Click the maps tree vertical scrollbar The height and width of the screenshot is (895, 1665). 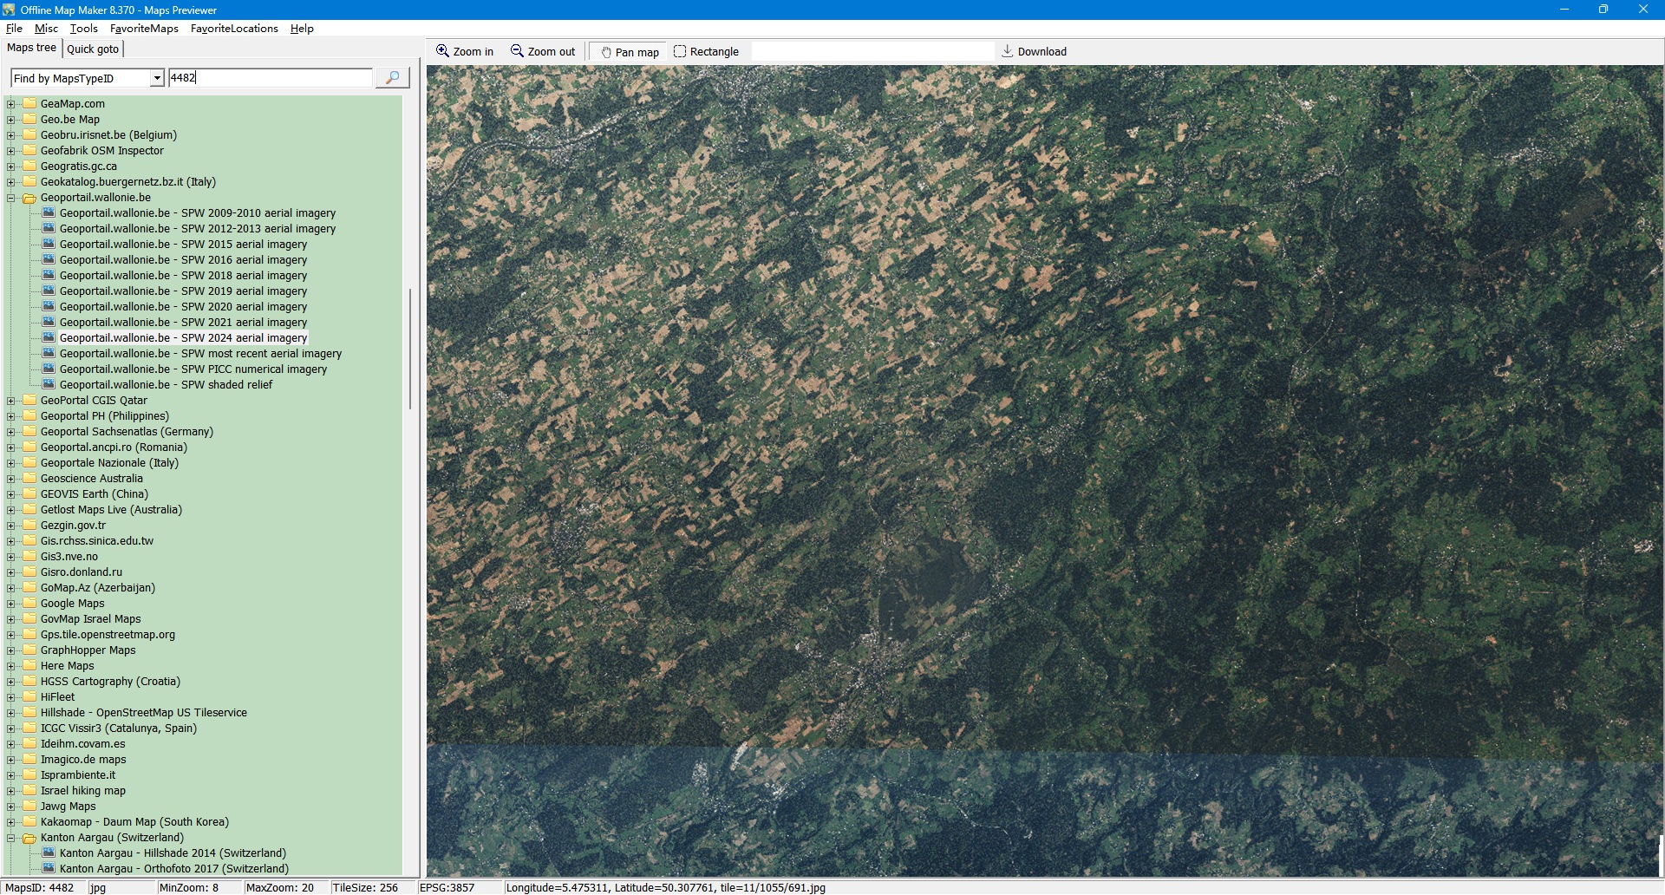pos(410,347)
